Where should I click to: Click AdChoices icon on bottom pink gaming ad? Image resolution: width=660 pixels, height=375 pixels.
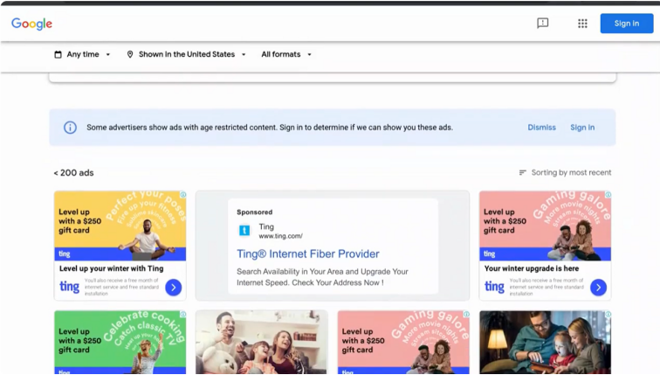point(466,315)
